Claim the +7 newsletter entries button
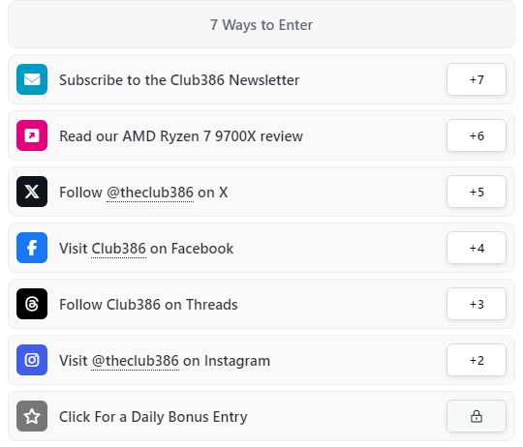The height and width of the screenshot is (447, 523). (x=477, y=79)
